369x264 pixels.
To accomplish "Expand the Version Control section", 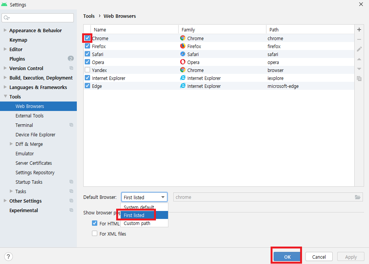I will point(5,68).
